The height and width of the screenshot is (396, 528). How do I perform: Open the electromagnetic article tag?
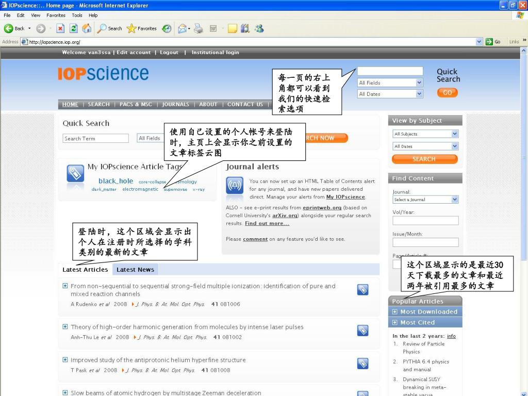140,189
